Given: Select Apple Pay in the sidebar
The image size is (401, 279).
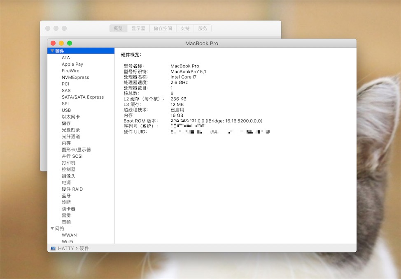Looking at the screenshot, I should tap(72, 65).
